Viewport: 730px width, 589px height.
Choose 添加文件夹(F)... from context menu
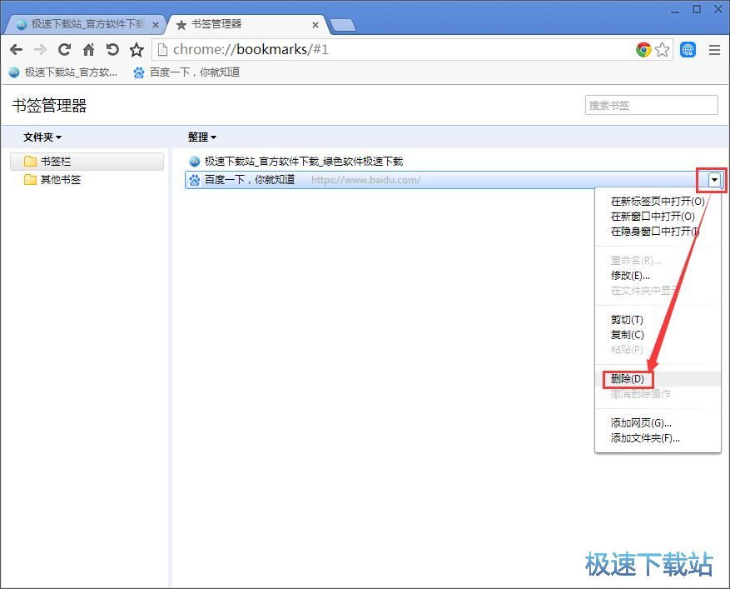[x=658, y=438]
